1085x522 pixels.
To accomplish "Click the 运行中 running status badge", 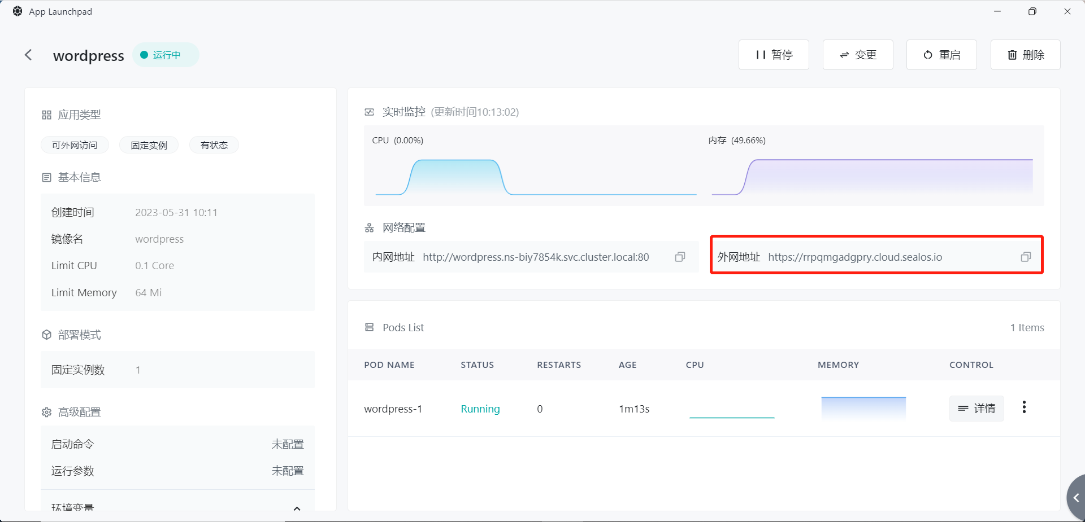I will (x=166, y=55).
